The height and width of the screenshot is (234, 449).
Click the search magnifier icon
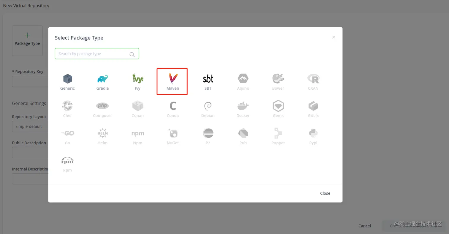click(x=132, y=54)
